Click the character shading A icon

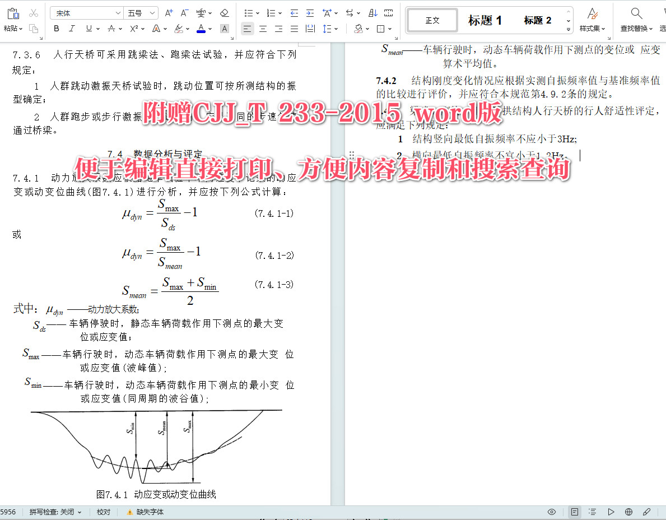click(225, 29)
